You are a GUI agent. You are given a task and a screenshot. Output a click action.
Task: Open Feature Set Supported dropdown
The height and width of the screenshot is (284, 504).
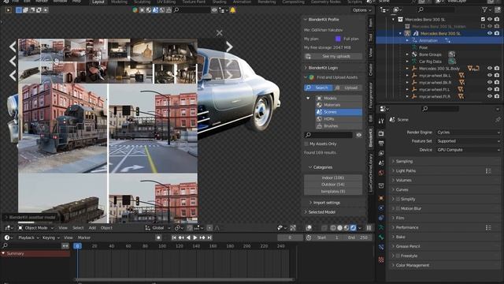[468, 141]
